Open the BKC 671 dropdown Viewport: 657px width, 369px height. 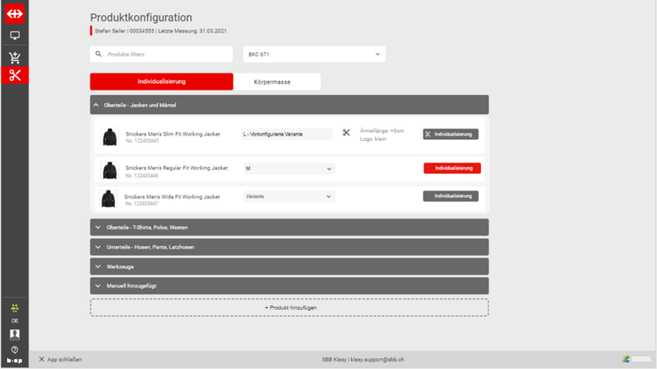[x=313, y=54]
